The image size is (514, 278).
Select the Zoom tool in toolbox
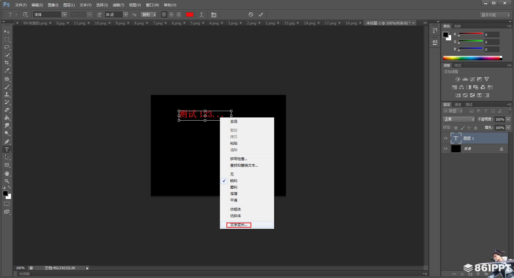[7, 181]
